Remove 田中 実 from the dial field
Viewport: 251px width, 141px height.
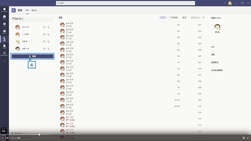pyautogui.click(x=23, y=19)
